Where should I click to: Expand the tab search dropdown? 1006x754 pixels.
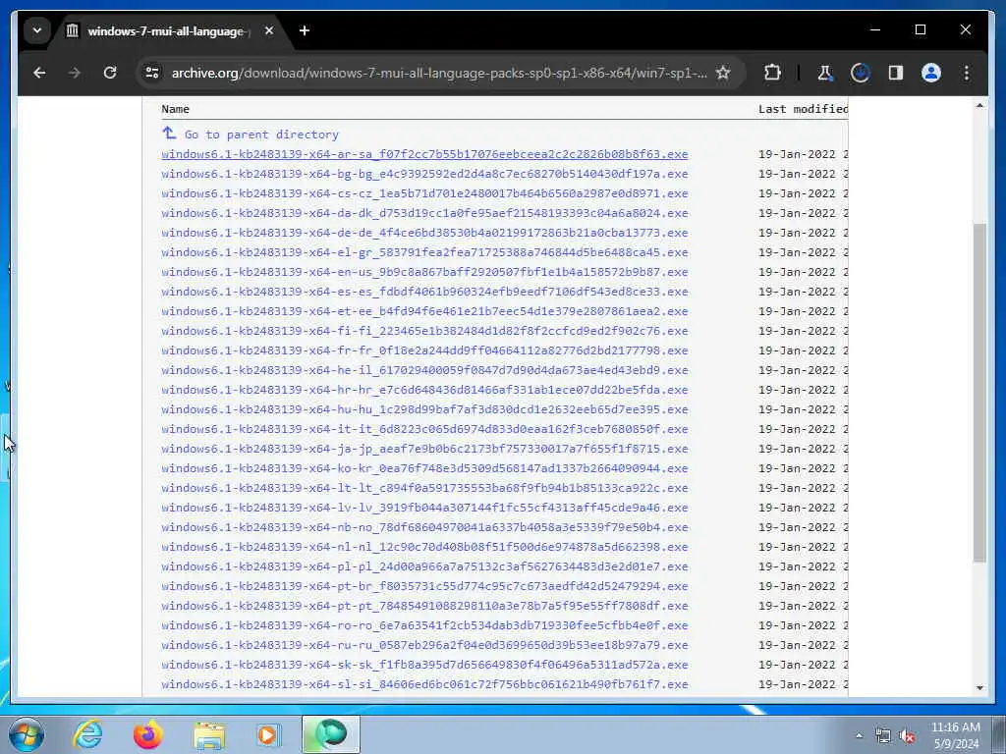[37, 30]
